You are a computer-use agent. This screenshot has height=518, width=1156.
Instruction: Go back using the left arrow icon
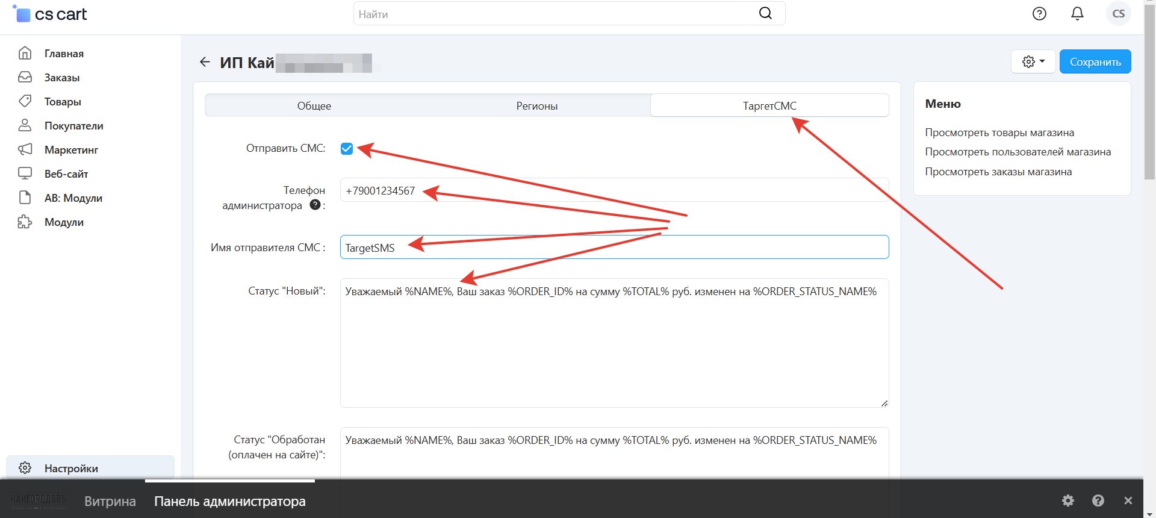point(205,62)
